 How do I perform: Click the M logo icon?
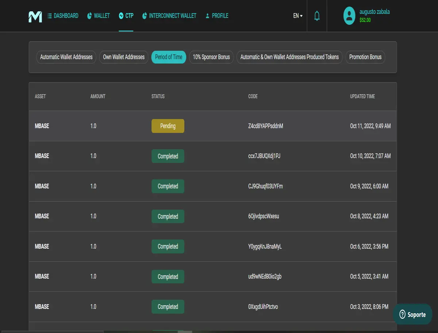pos(35,16)
